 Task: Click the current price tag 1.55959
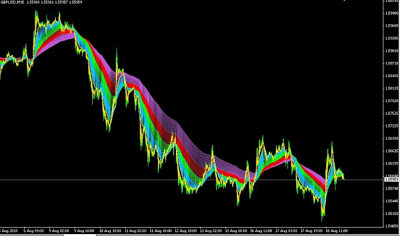(x=391, y=179)
